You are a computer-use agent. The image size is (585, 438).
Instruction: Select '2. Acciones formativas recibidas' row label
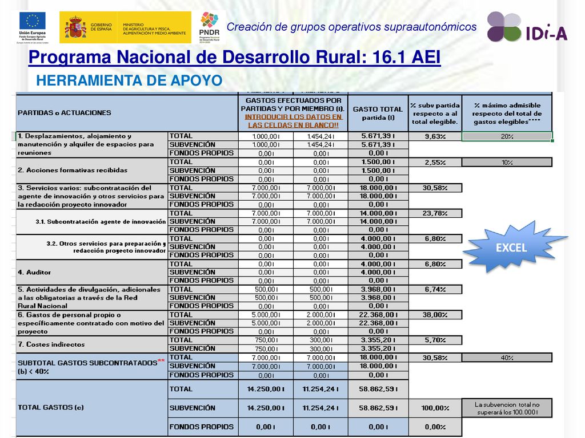click(91, 170)
